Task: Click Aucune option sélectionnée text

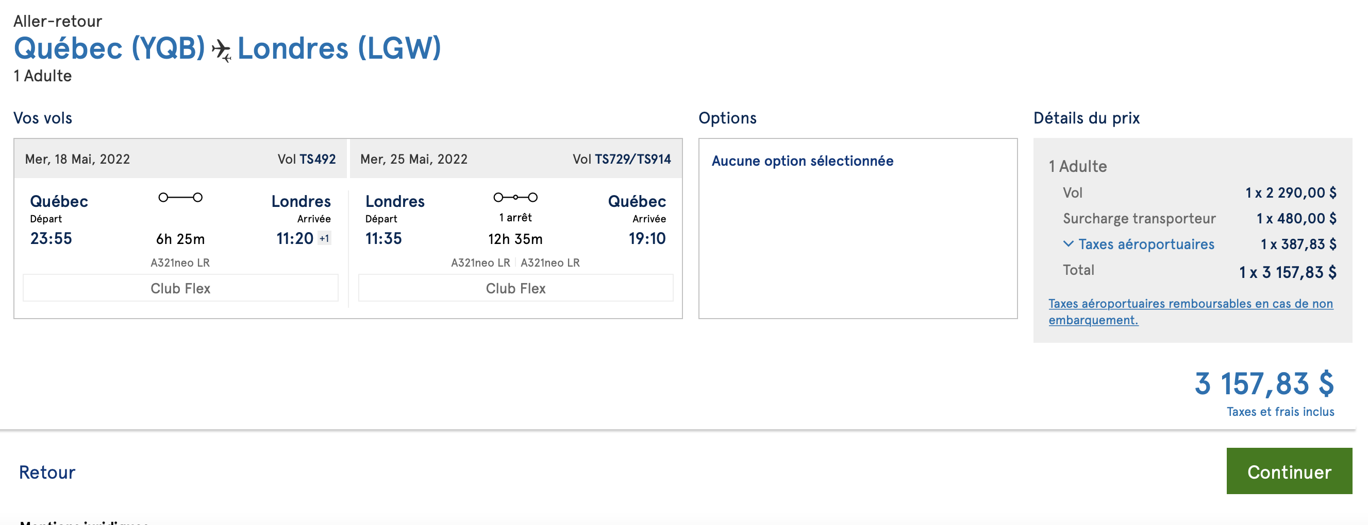Action: (802, 161)
